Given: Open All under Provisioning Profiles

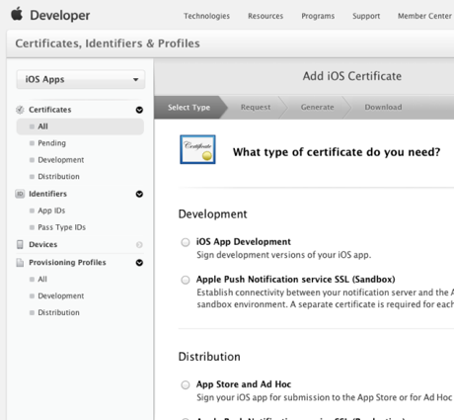Looking at the screenshot, I should point(42,279).
